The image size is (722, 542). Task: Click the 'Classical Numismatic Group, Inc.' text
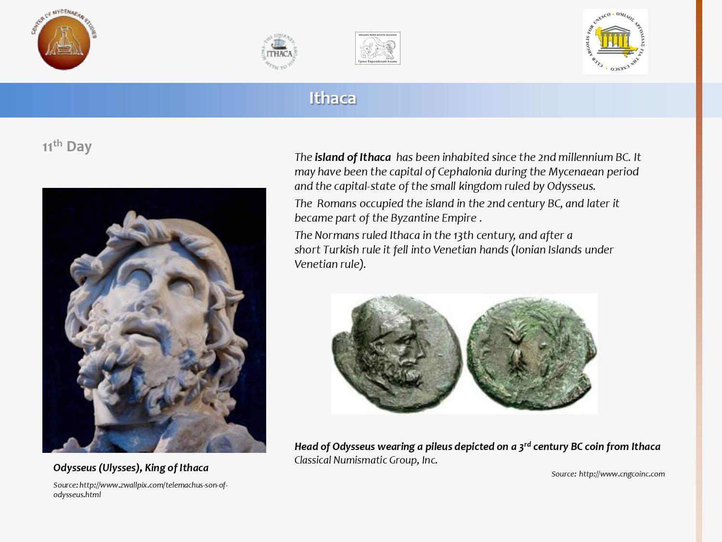click(366, 460)
